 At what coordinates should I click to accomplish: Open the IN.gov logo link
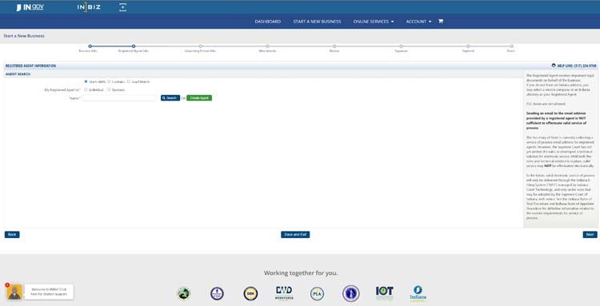click(30, 7)
